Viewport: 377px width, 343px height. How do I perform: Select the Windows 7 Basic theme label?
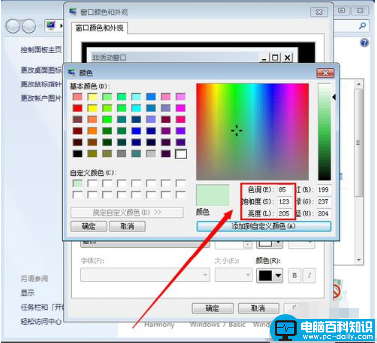tap(217, 325)
